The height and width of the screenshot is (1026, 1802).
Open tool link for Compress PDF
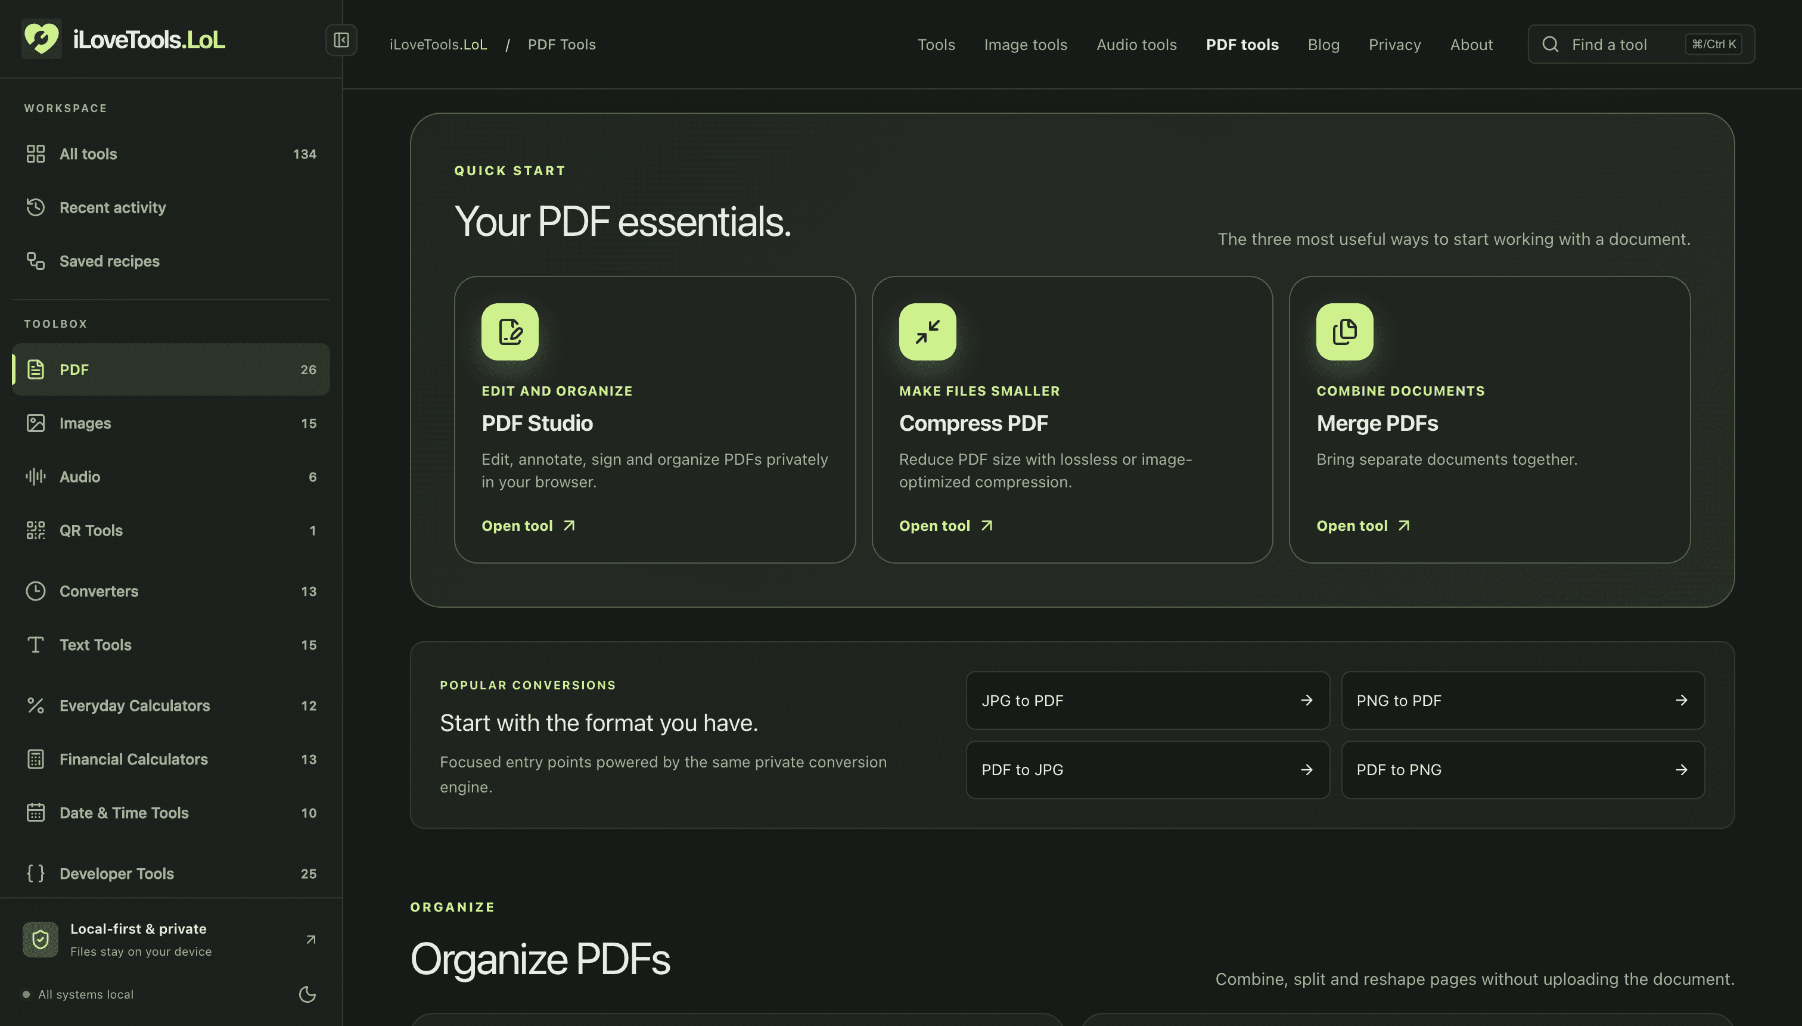pyautogui.click(x=946, y=526)
